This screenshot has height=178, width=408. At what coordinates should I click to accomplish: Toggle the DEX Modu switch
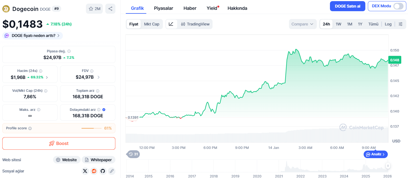[x=398, y=6]
